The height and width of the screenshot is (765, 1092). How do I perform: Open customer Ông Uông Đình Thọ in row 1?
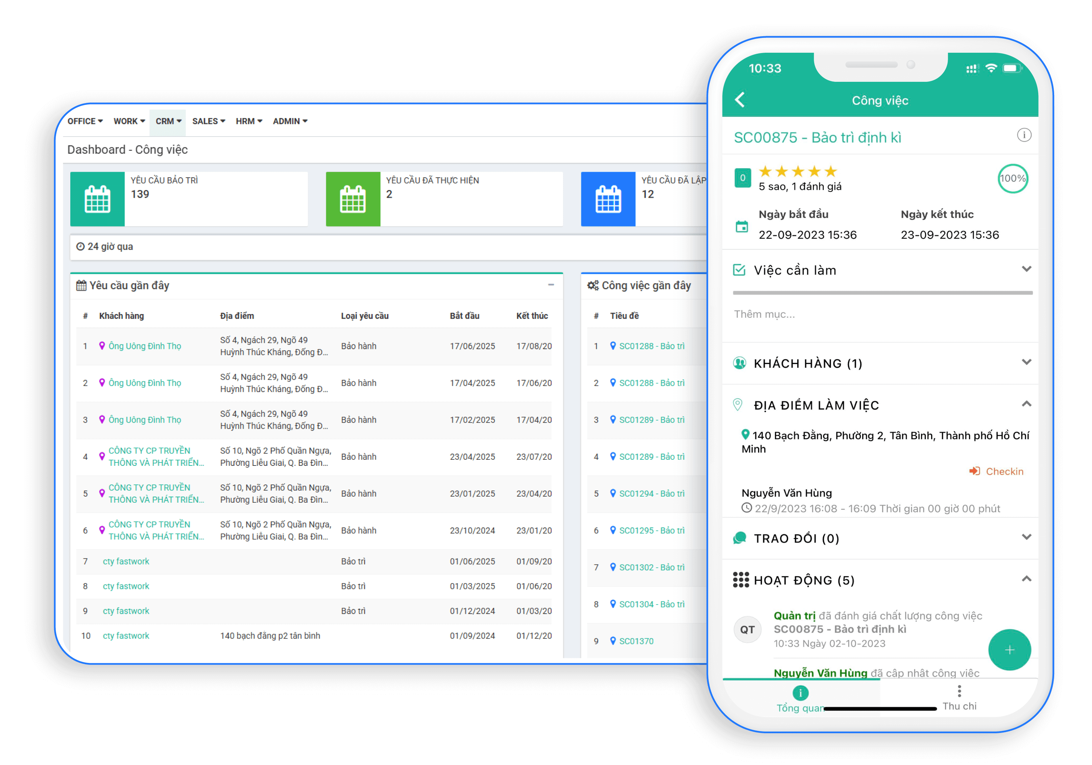[145, 346]
